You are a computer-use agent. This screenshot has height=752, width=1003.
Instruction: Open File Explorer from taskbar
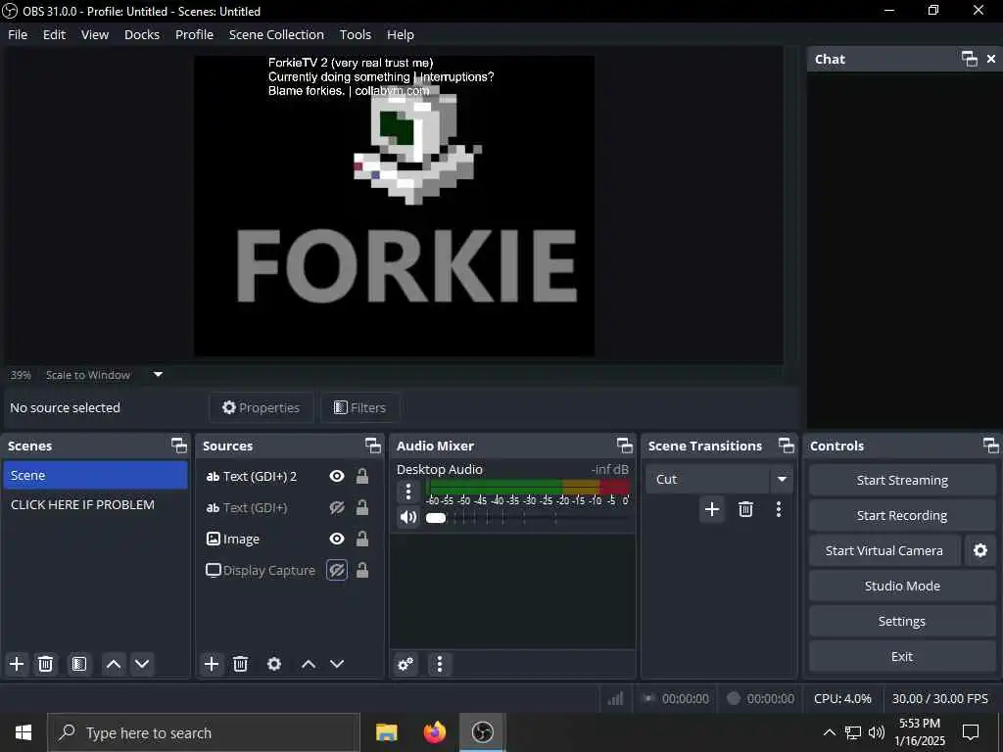(x=386, y=732)
